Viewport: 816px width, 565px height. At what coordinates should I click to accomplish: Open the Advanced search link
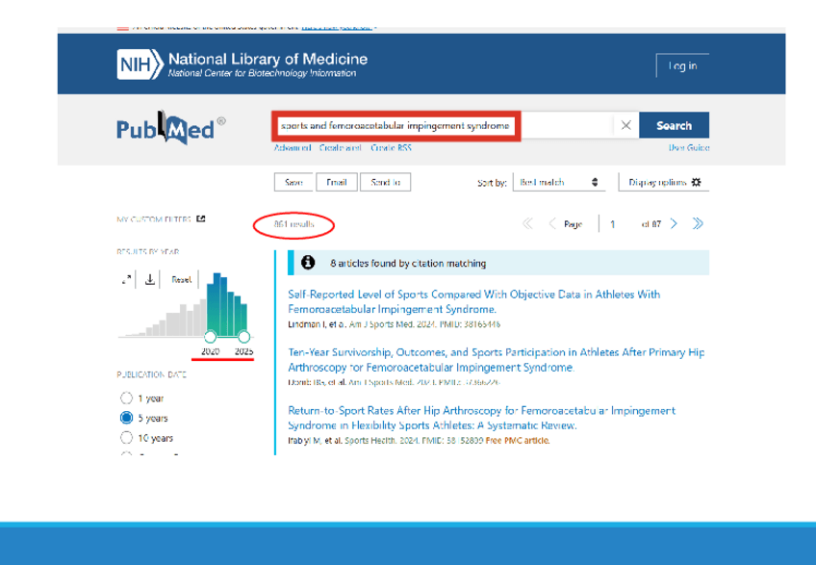291,148
